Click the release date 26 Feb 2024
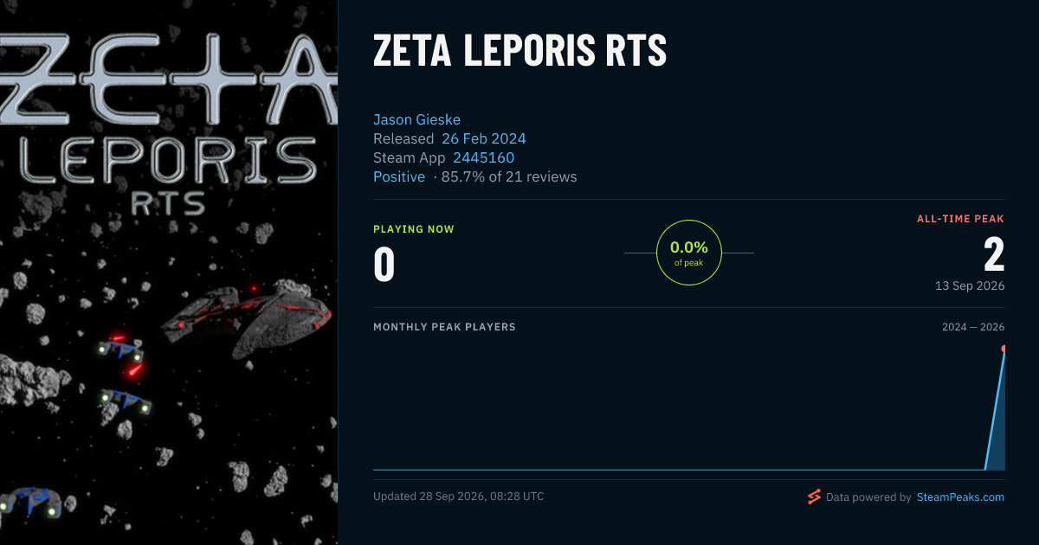1039x545 pixels. coord(484,138)
